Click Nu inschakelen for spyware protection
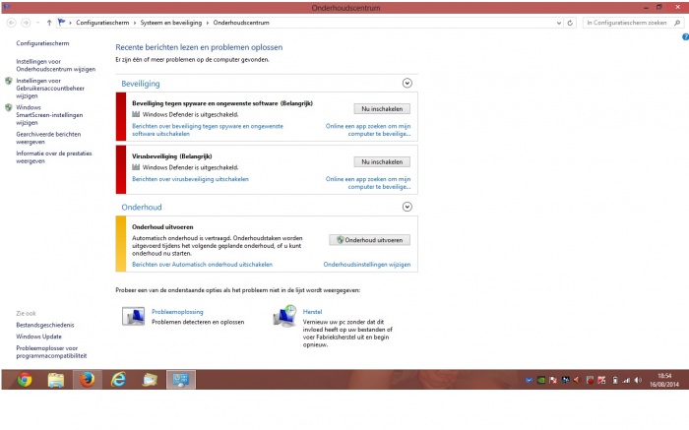Viewport: 689px width, 430px height. (x=382, y=108)
